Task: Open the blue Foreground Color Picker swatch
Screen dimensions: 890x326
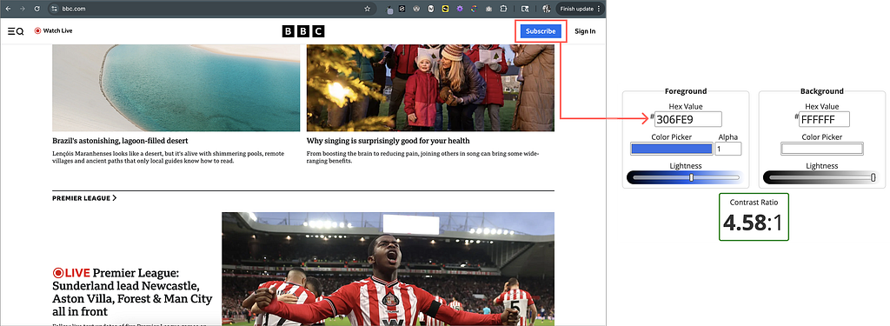Action: pos(672,149)
